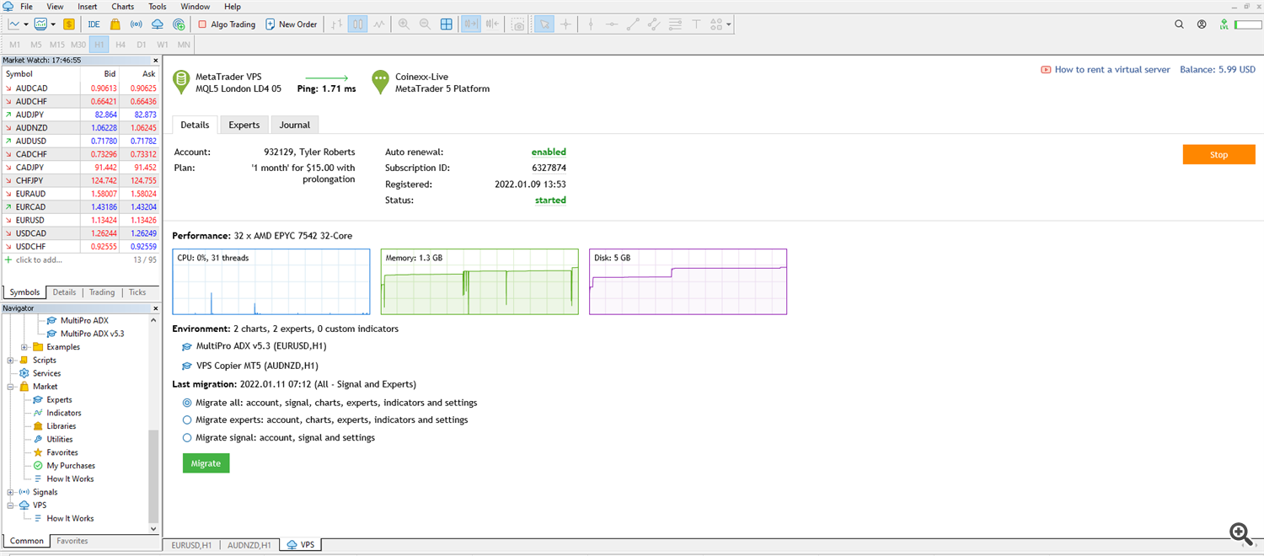Select the Fibonacci retracement tool
The width and height of the screenshot is (1264, 556).
click(x=675, y=24)
